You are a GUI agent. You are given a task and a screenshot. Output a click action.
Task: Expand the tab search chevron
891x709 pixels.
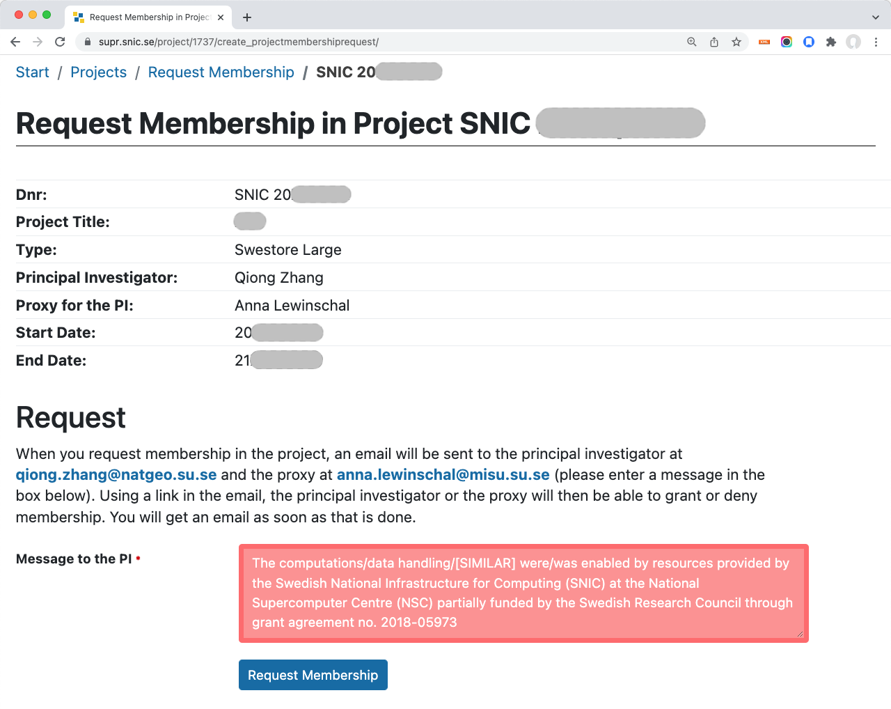click(876, 17)
